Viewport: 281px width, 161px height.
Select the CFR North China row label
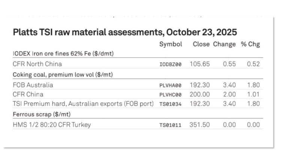(37, 64)
